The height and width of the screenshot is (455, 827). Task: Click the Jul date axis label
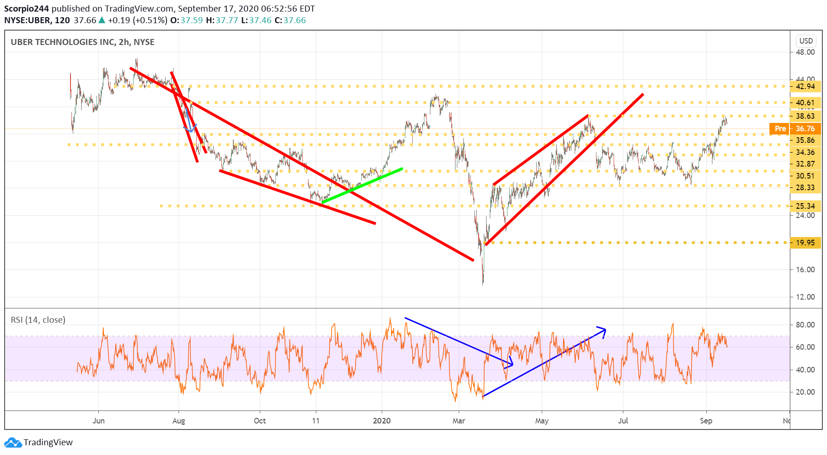click(x=623, y=421)
